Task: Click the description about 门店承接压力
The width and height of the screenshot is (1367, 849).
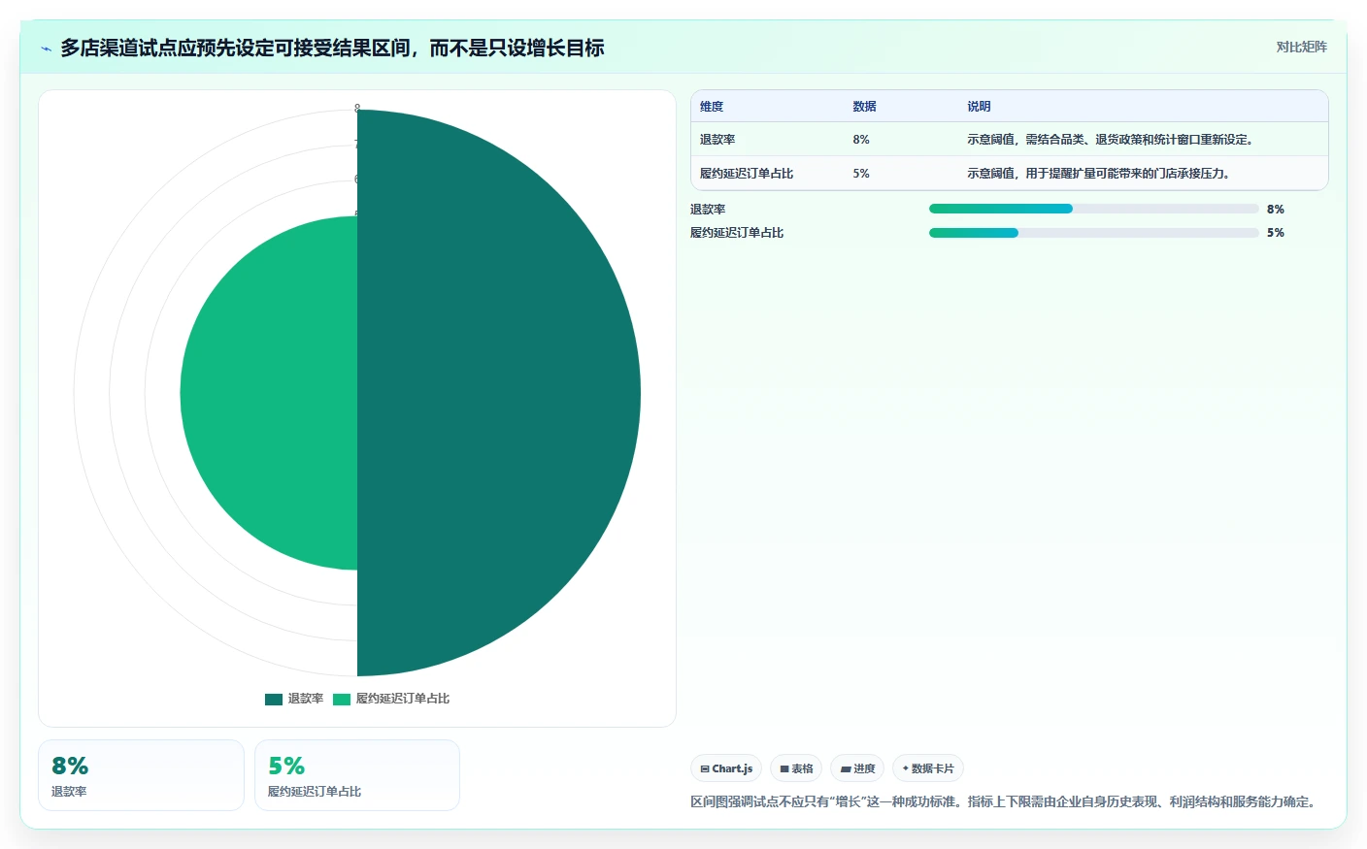Action: click(x=1100, y=174)
